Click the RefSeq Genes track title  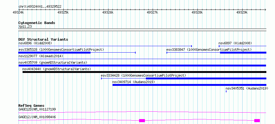click(32, 106)
